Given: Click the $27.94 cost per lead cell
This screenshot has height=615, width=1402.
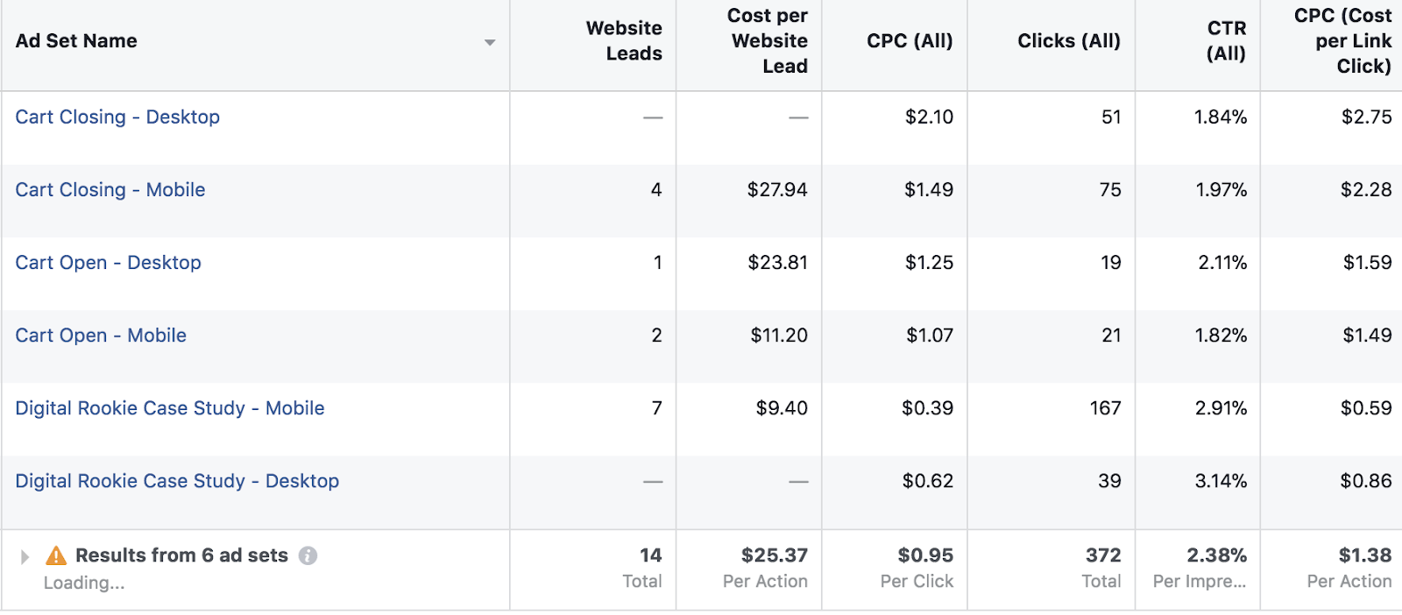Looking at the screenshot, I should [777, 190].
